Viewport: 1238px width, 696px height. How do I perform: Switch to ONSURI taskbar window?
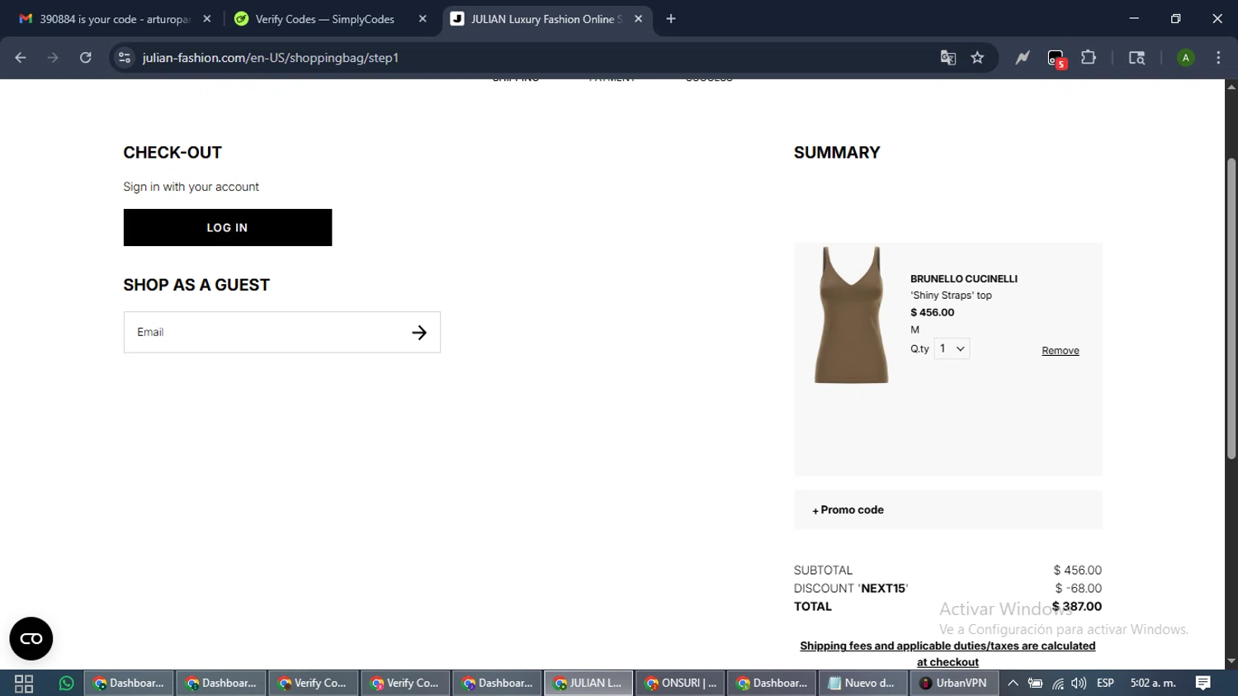(681, 684)
